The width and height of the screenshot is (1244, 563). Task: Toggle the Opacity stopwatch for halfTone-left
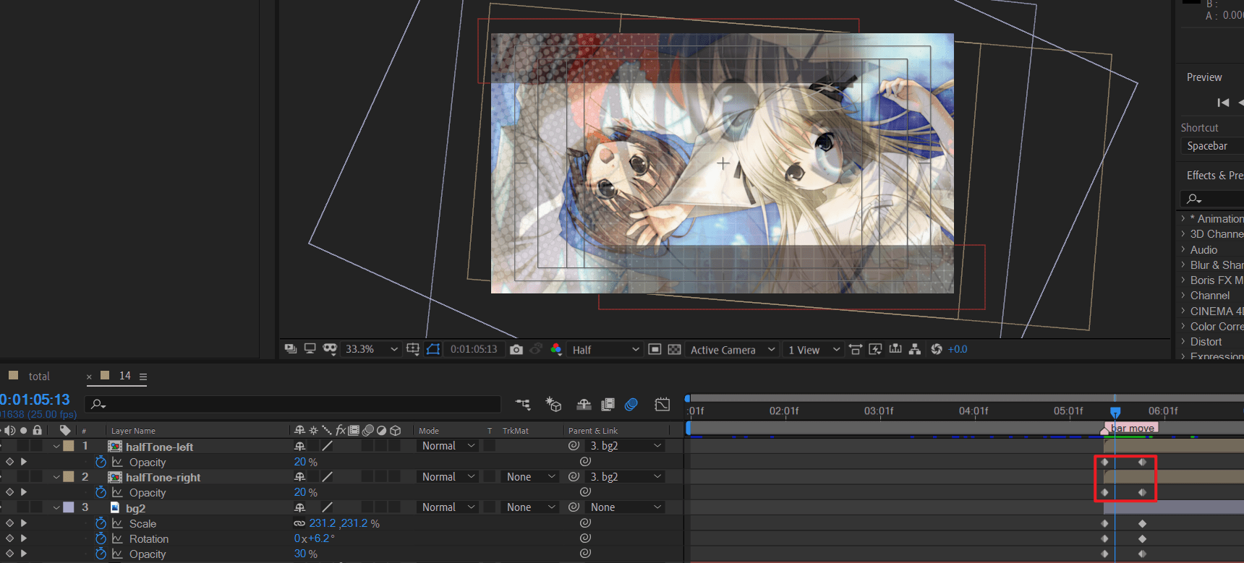coord(101,462)
